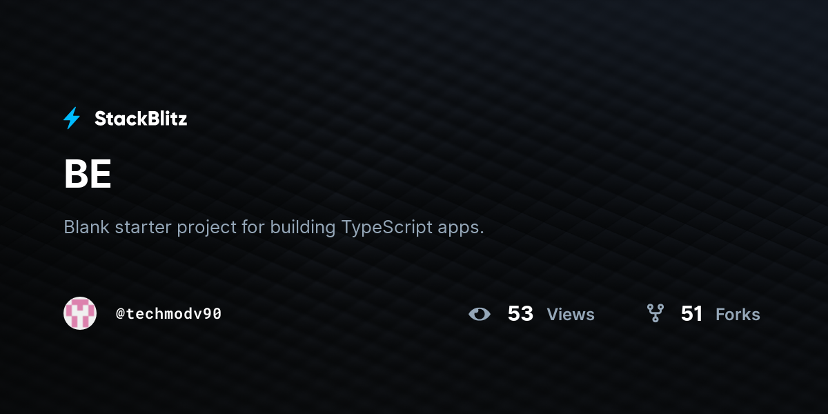Screen dimensions: 828x414
Task: Open the BE project title
Action: coord(88,175)
